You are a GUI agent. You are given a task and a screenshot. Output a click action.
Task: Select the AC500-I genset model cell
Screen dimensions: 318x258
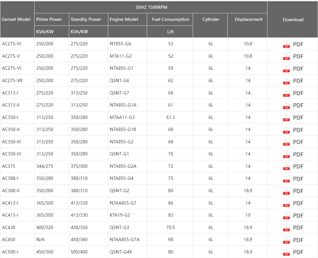(x=17, y=252)
